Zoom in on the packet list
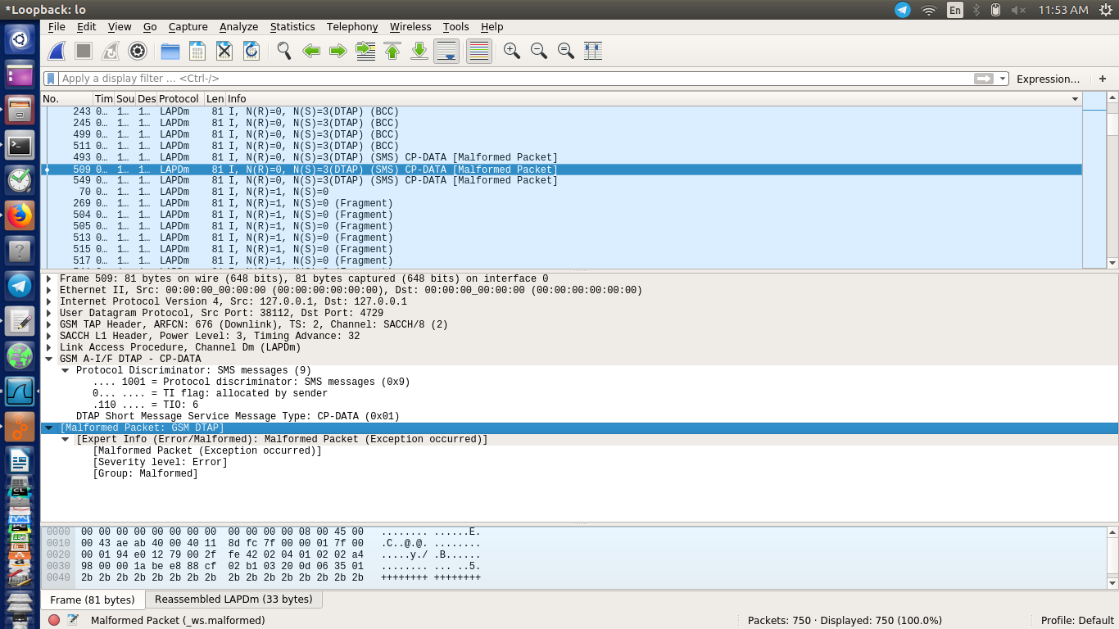The image size is (1119, 629). [512, 51]
